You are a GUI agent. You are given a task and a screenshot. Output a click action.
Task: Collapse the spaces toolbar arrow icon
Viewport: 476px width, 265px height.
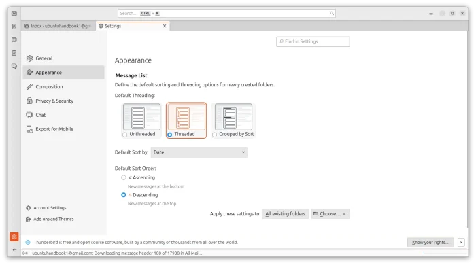point(14,250)
